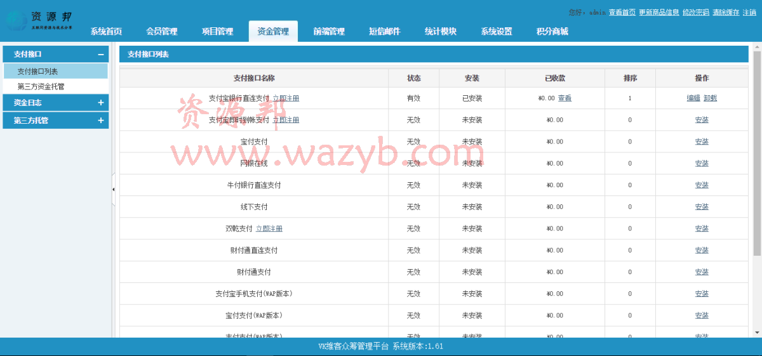Click the 已安装 cell in first row
The height and width of the screenshot is (356, 762).
(x=472, y=98)
